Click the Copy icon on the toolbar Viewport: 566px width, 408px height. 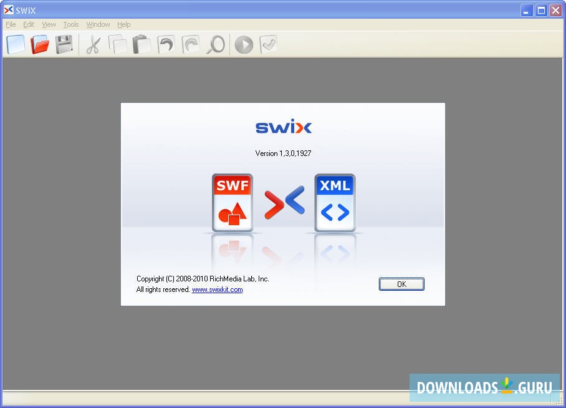click(x=118, y=44)
